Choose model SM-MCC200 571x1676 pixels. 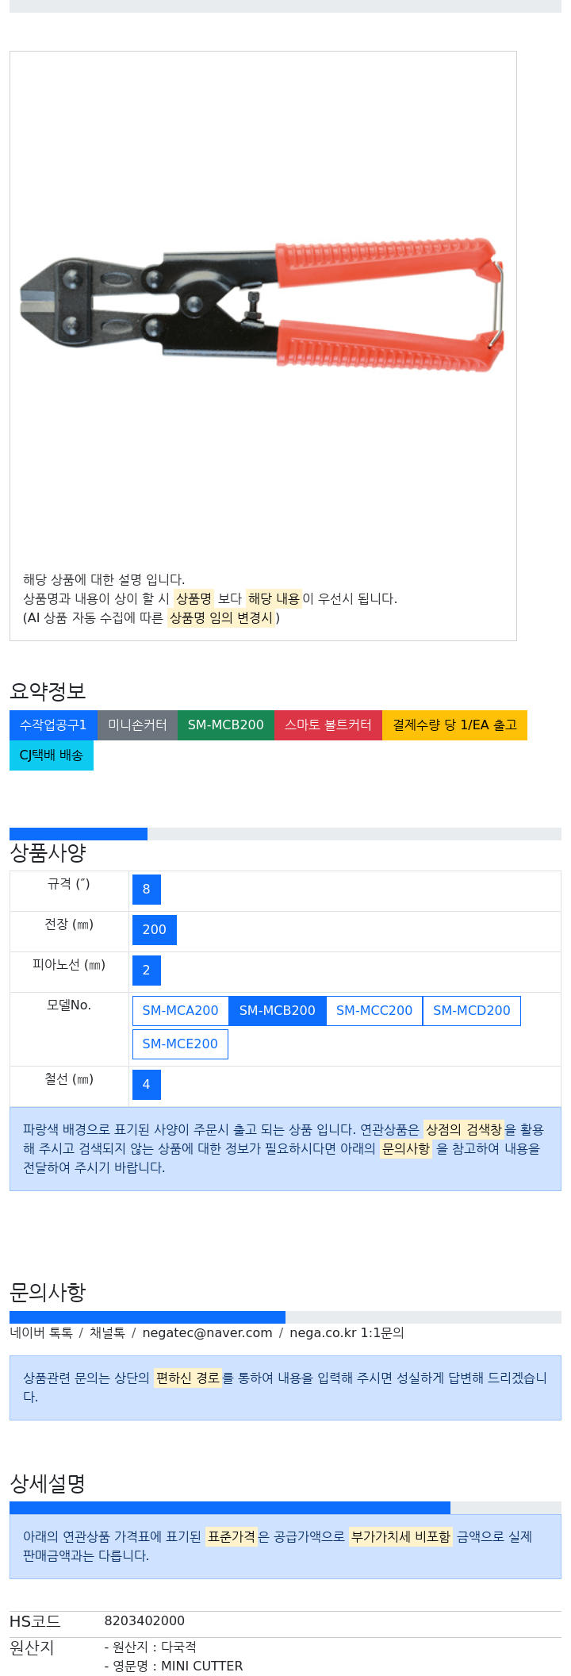click(374, 1011)
